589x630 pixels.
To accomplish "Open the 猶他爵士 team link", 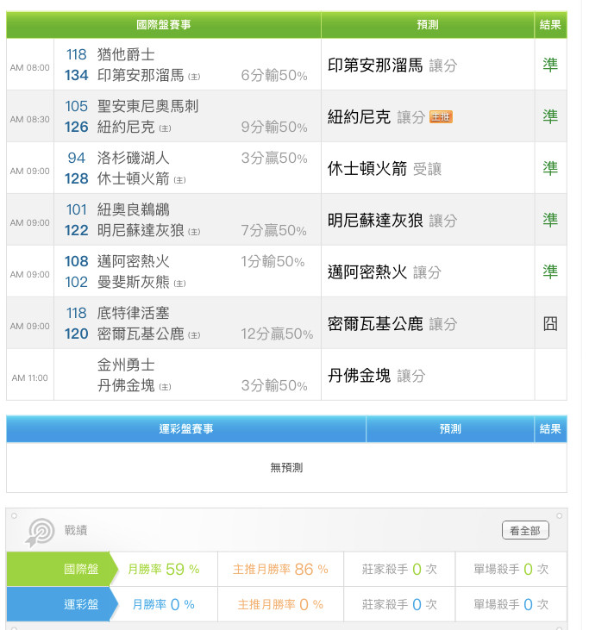I will click(x=126, y=54).
